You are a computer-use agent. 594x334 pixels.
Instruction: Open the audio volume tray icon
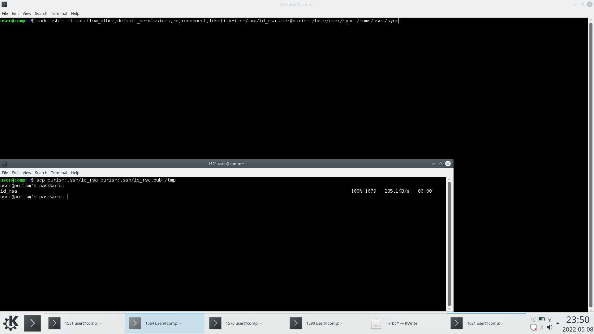pyautogui.click(x=550, y=327)
